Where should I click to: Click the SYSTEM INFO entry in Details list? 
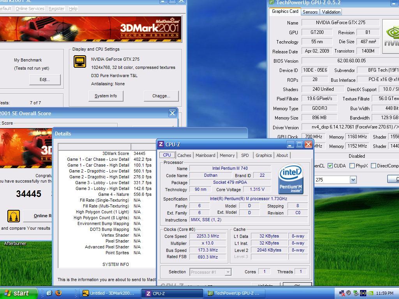coord(115,264)
